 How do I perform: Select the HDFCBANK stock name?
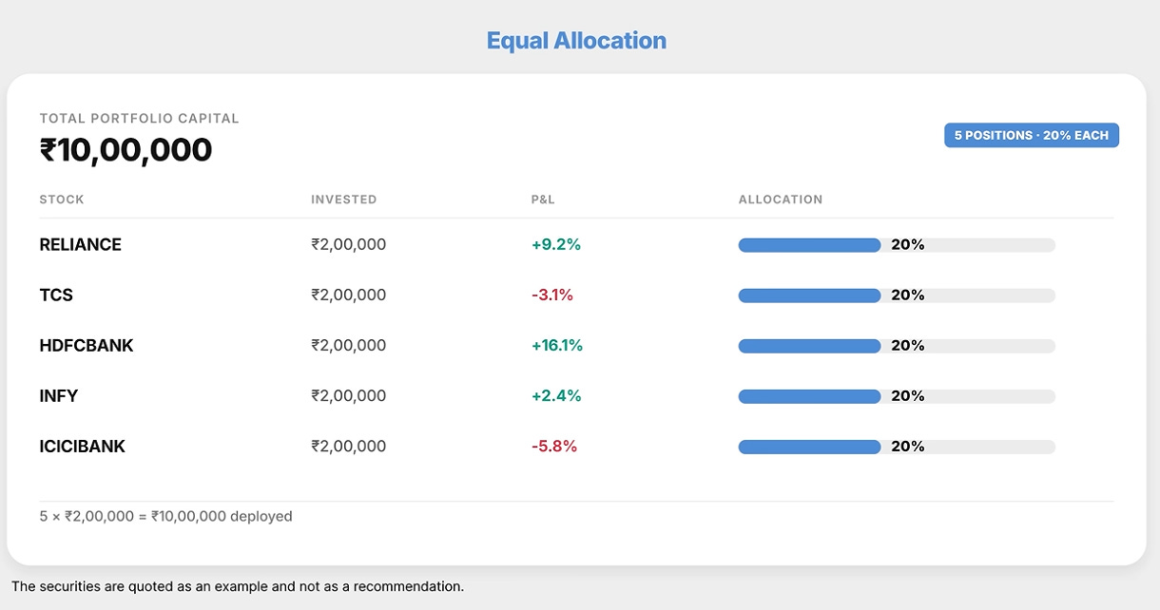click(87, 346)
